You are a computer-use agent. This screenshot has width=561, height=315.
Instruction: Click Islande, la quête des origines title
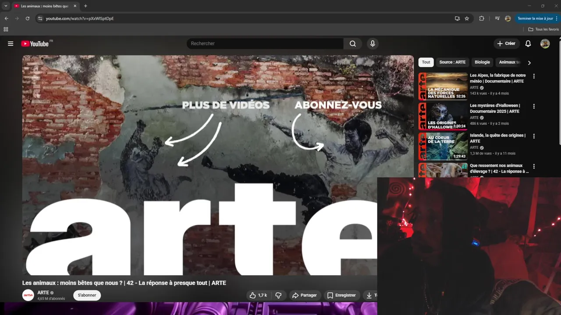click(497, 138)
